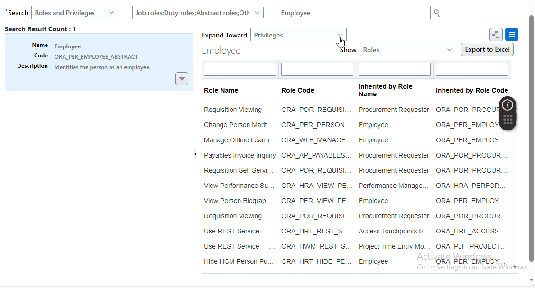
Task: Click the Inherited by Role Code column header
Action: (472, 90)
